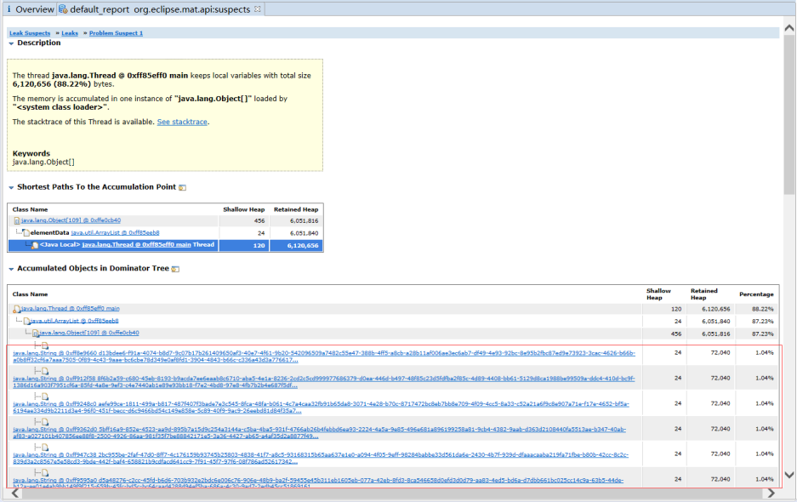
Task: Click the Percentage column header
Action: click(756, 294)
